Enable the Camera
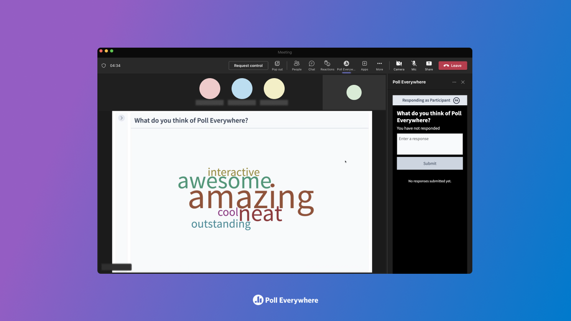Image resolution: width=571 pixels, height=321 pixels. point(399,65)
